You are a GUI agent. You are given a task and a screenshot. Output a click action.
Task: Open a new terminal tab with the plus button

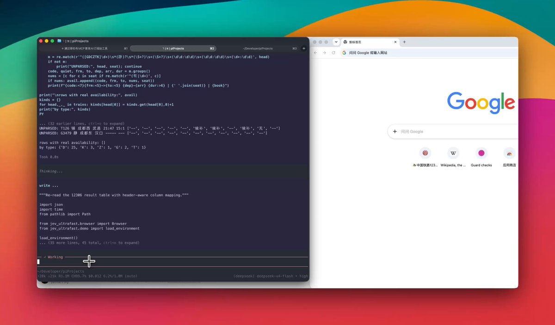pos(304,48)
